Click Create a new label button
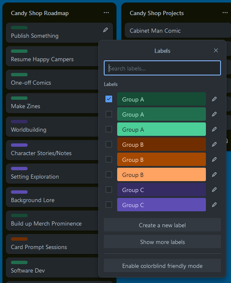This screenshot has width=231, height=283. 162,225
